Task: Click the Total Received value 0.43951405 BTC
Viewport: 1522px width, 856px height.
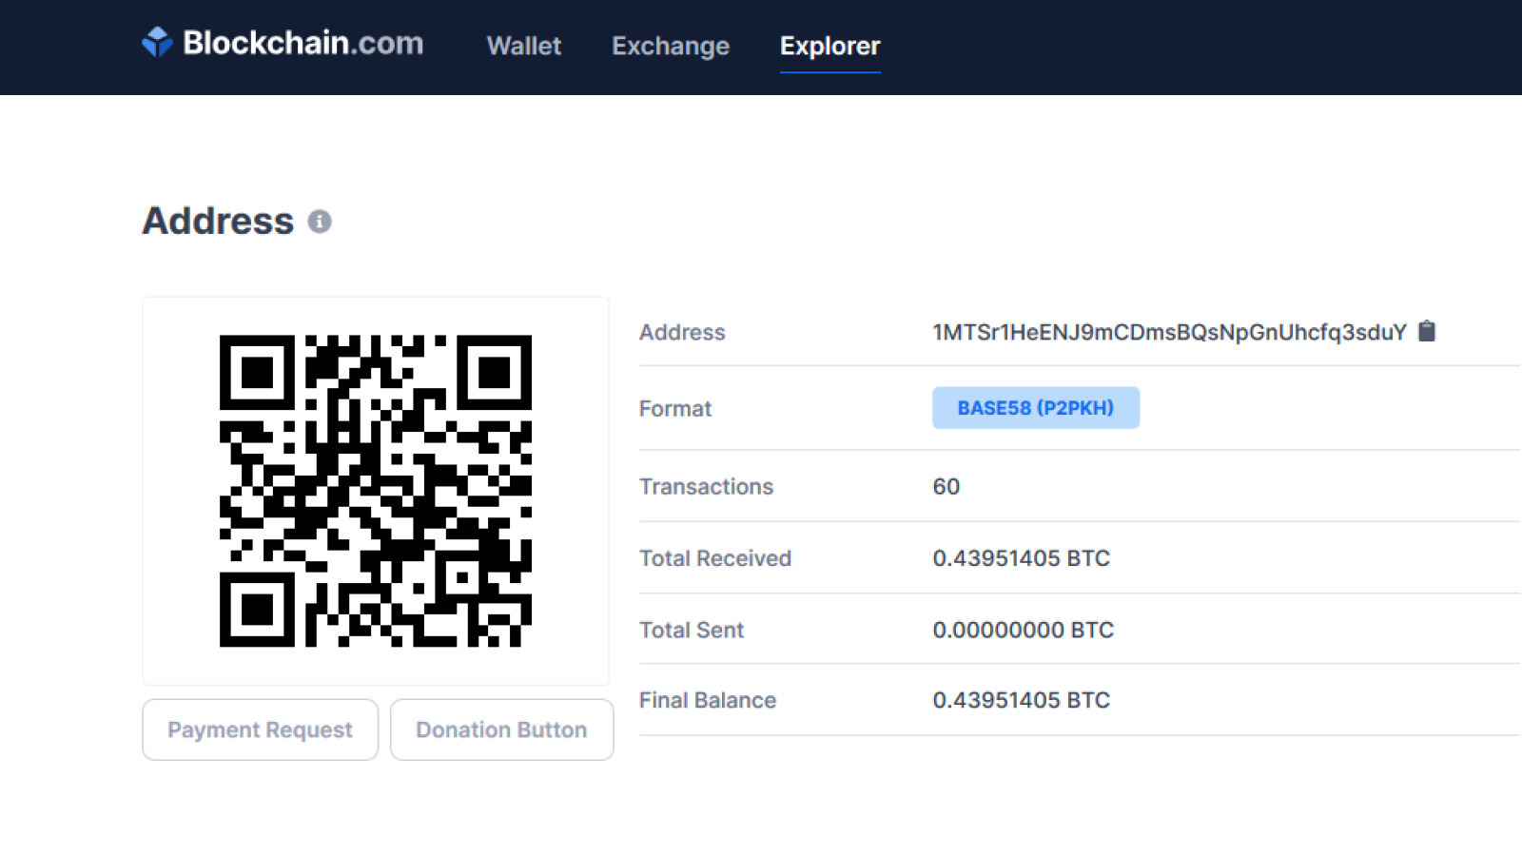Action: click(1022, 558)
